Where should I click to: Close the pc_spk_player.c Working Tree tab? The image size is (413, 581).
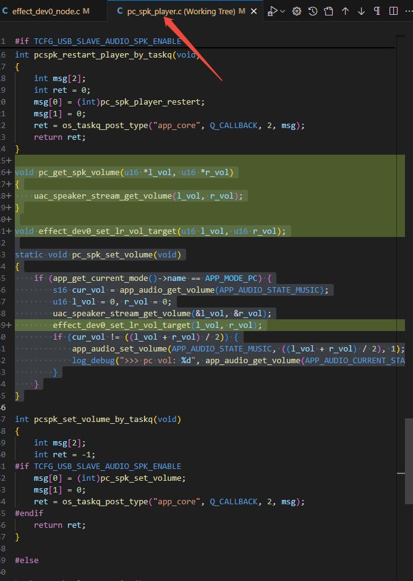click(254, 12)
